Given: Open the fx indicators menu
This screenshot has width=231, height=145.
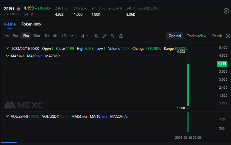Looking at the screenshot, I should coord(96,36).
